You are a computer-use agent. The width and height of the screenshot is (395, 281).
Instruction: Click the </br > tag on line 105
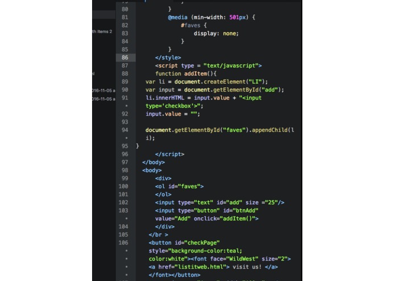point(159,234)
